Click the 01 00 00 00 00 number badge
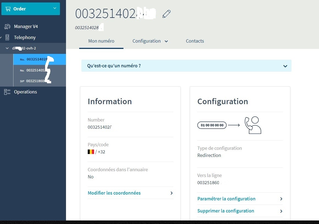The width and height of the screenshot is (319, 224). click(x=212, y=125)
